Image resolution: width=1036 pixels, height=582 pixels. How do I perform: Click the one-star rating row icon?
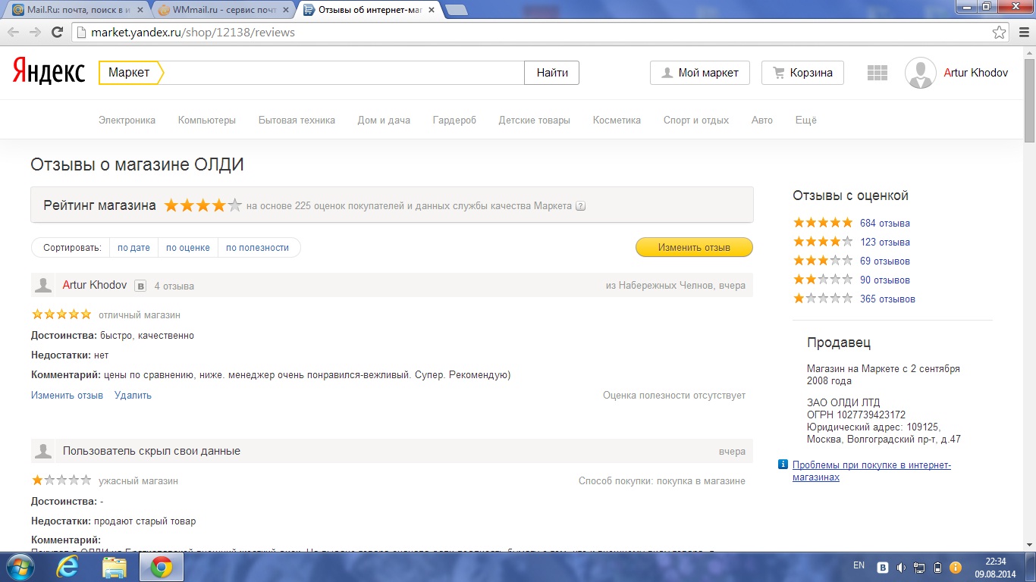coord(823,299)
